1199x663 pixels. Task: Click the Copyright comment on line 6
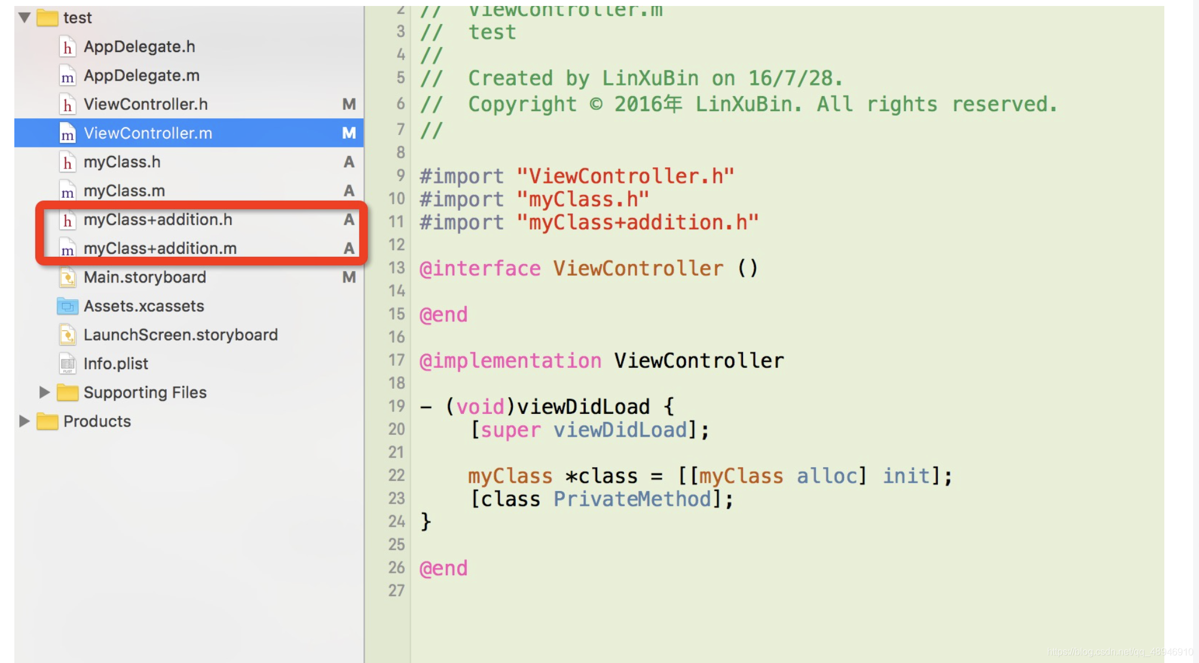click(739, 105)
